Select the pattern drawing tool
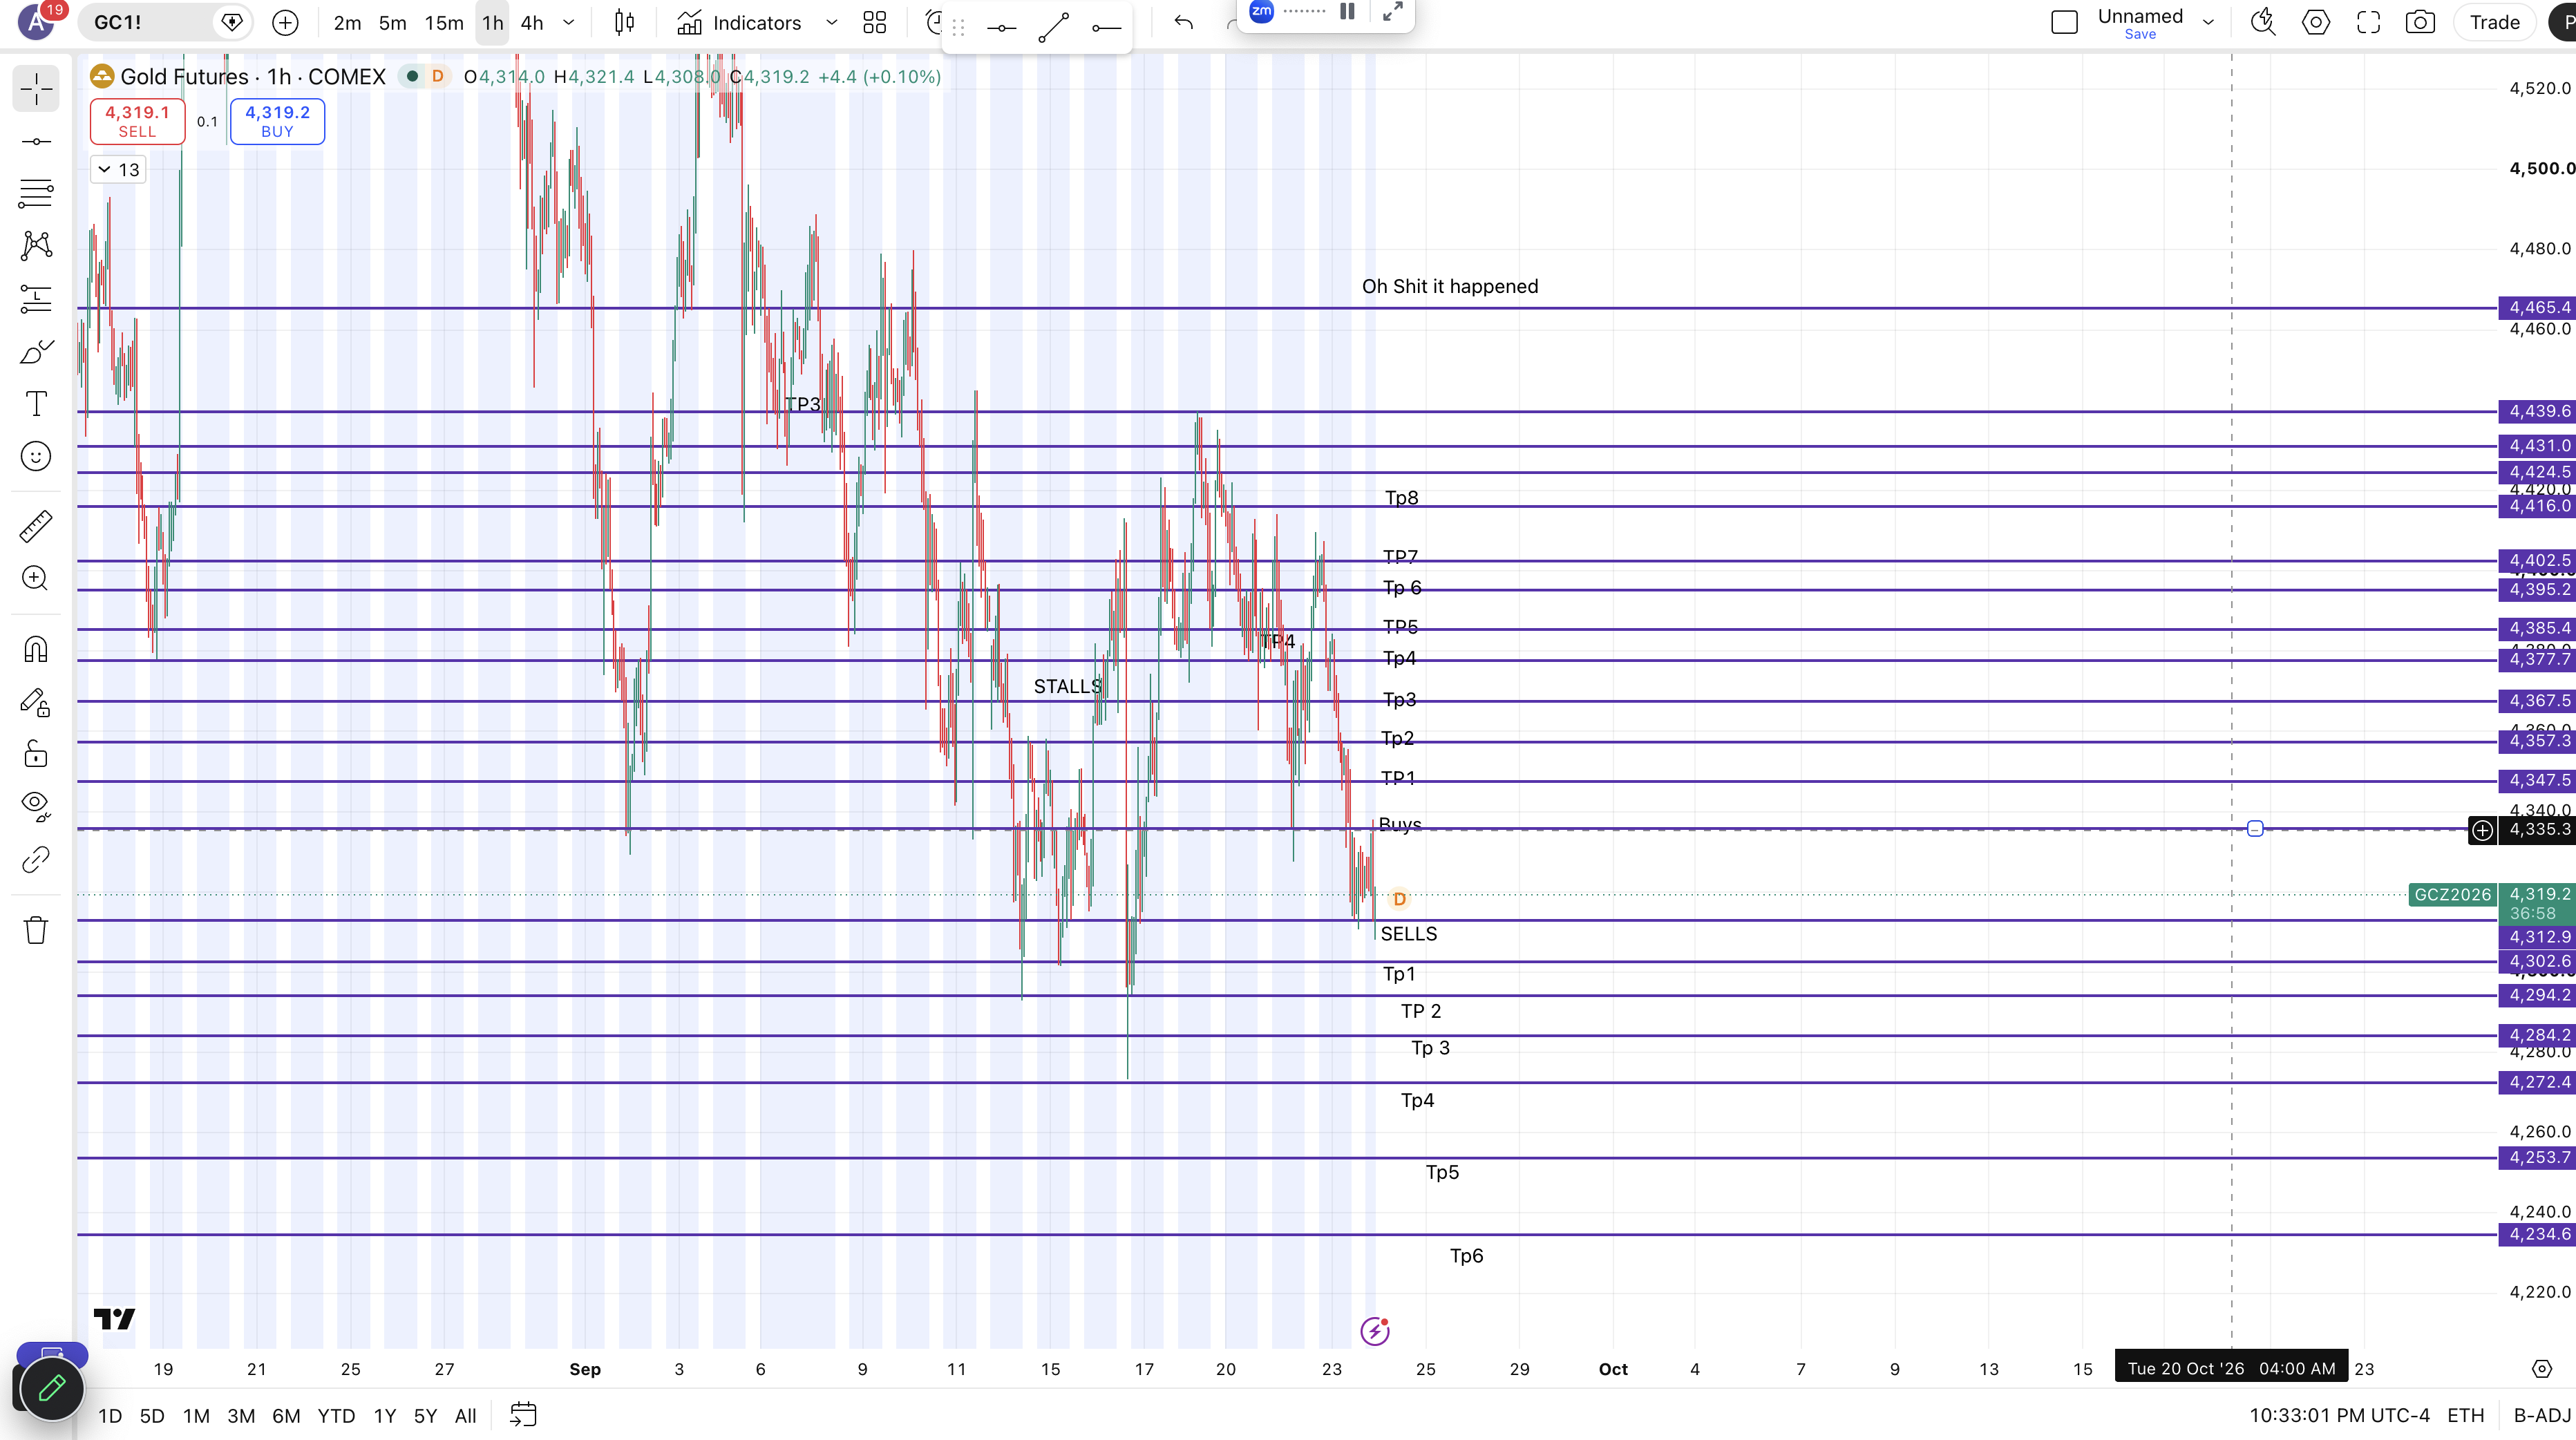The height and width of the screenshot is (1440, 2576). (36, 246)
